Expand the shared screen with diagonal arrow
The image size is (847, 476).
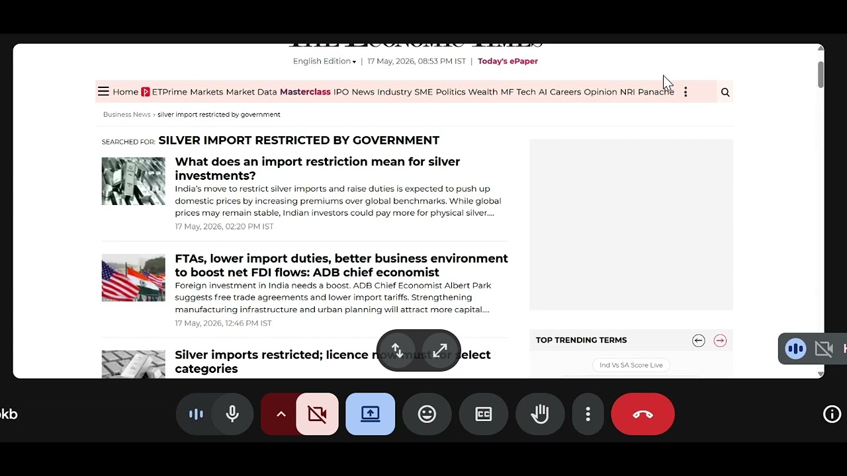[x=441, y=350]
